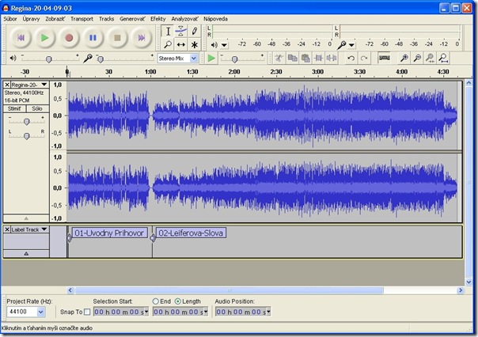Select the Time Shift tool

point(180,45)
